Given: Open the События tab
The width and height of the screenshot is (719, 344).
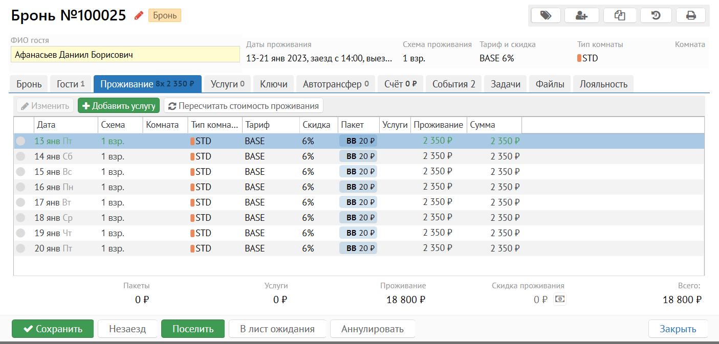Looking at the screenshot, I should pos(453,84).
